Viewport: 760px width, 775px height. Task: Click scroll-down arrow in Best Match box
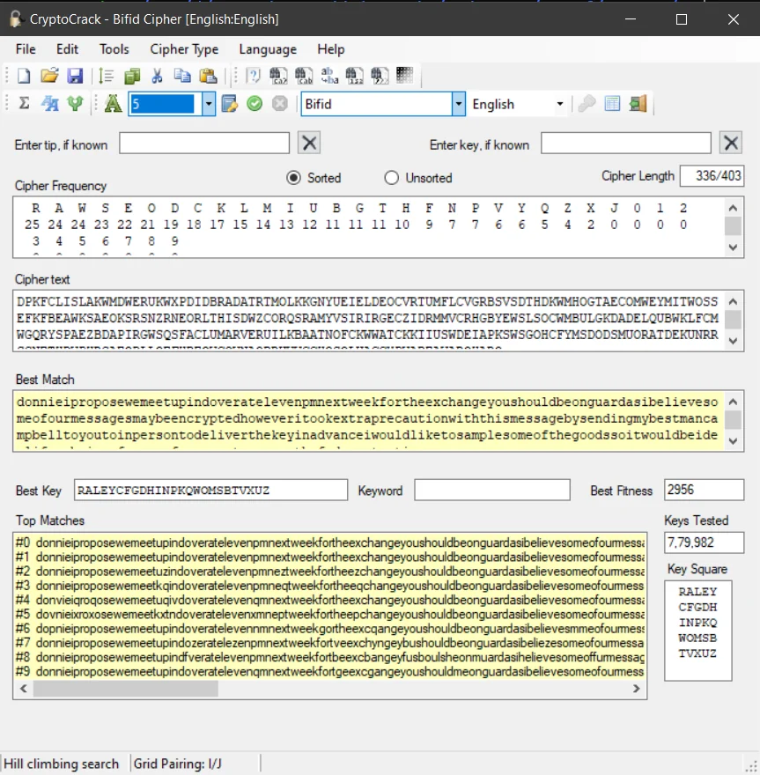click(734, 441)
